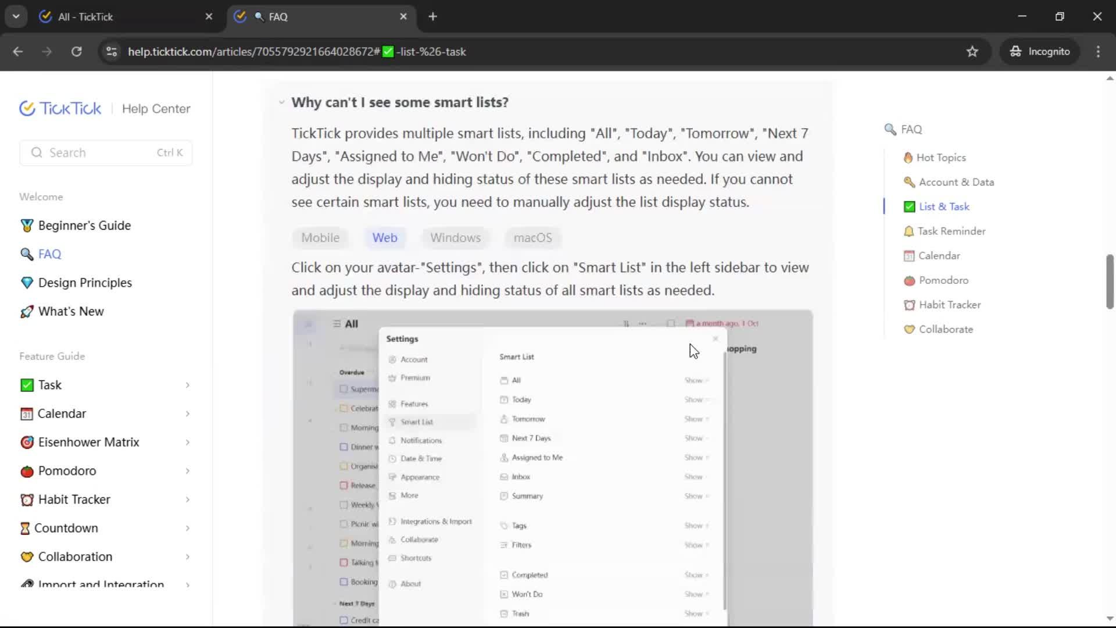Select the Windows platform tab

tap(455, 238)
